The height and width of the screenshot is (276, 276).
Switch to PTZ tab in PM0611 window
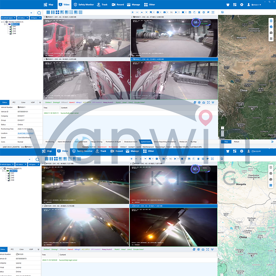[14, 102]
